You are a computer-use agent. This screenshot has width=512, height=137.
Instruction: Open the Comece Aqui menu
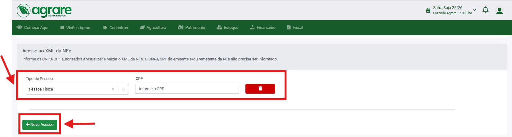pyautogui.click(x=32, y=27)
